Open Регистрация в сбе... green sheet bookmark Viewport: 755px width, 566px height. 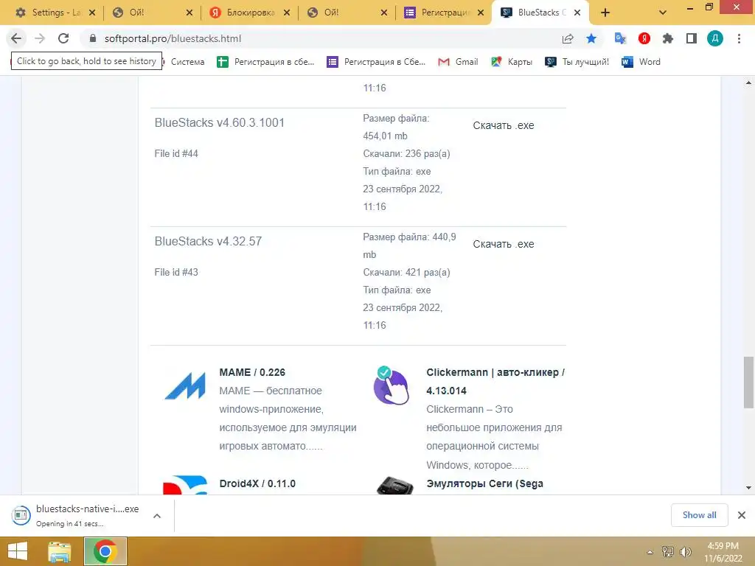click(265, 62)
